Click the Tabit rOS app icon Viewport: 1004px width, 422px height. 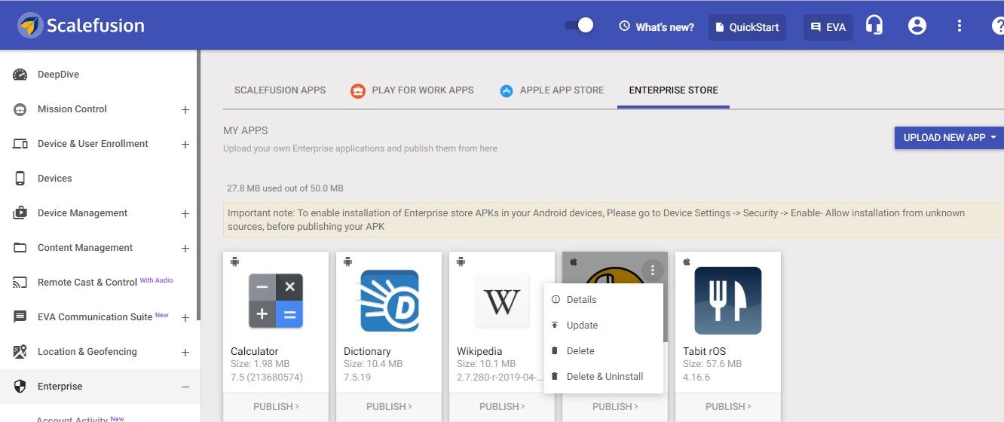(728, 301)
